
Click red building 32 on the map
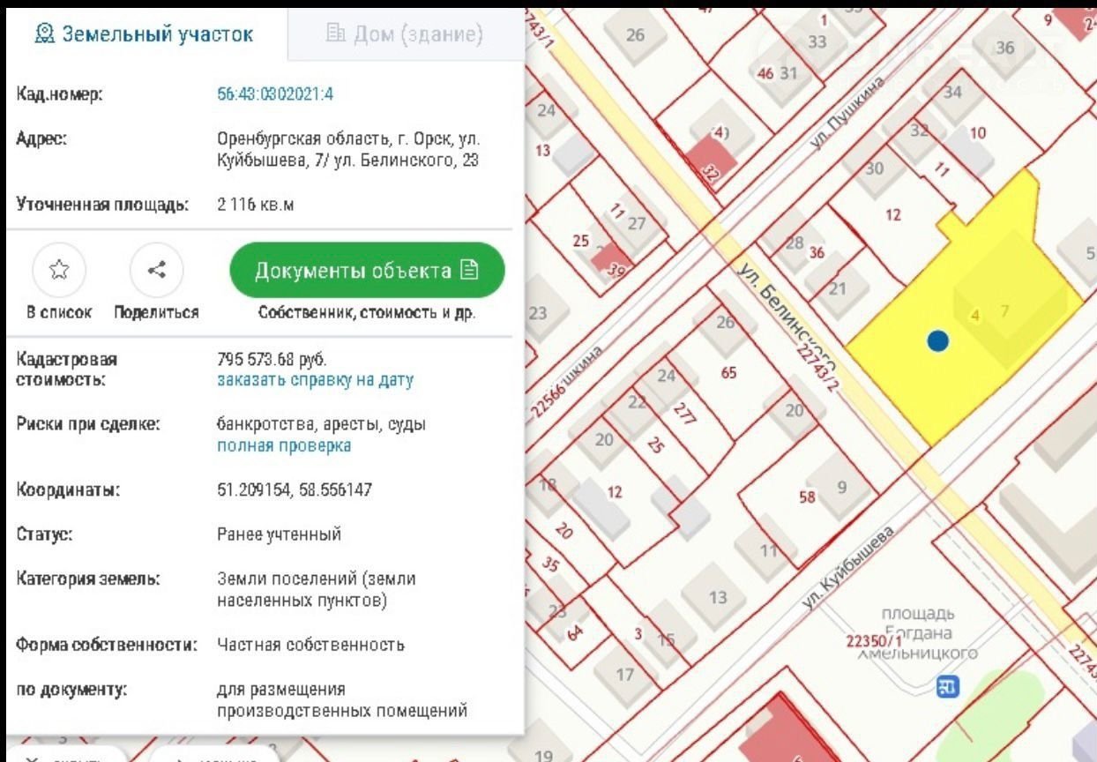tap(708, 162)
